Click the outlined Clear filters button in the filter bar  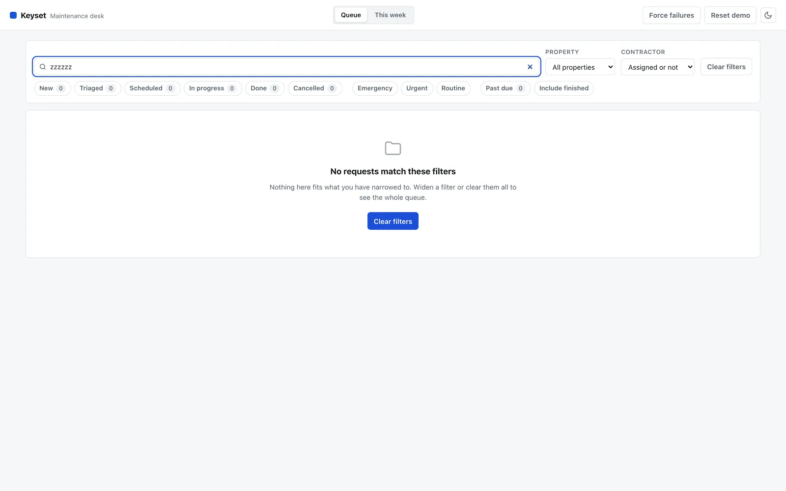pyautogui.click(x=726, y=67)
